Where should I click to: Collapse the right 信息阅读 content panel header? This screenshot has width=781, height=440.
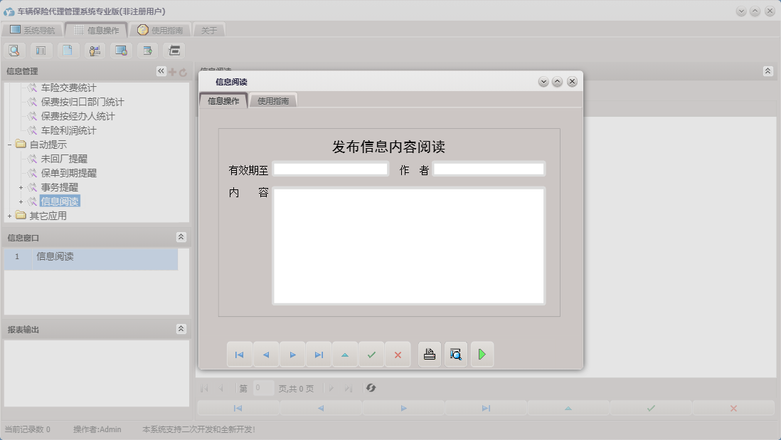[767, 71]
